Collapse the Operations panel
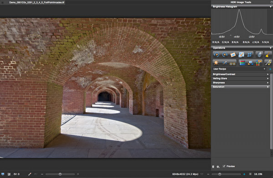 click(x=271, y=48)
